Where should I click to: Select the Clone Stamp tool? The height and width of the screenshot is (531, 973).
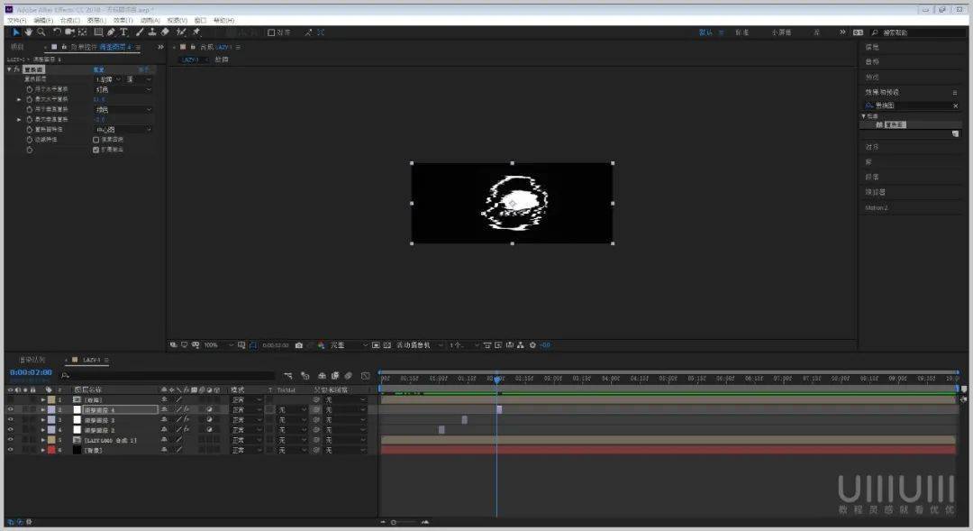pyautogui.click(x=152, y=32)
